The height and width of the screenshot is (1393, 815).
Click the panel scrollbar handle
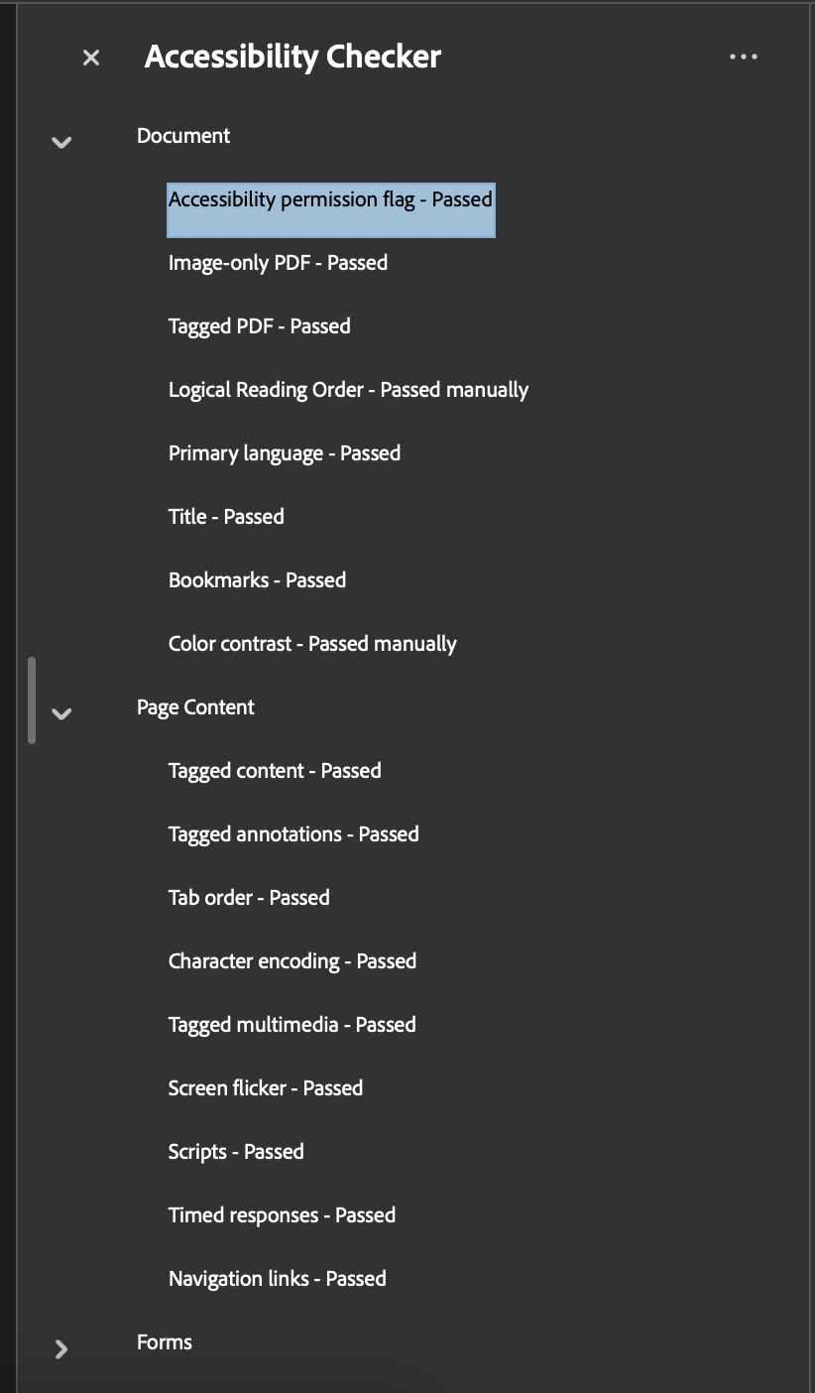point(31,699)
